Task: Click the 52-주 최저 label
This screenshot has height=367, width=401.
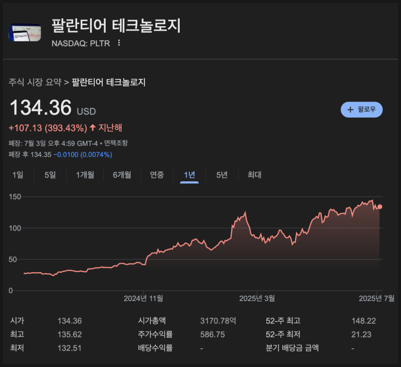Action: pyautogui.click(x=283, y=334)
